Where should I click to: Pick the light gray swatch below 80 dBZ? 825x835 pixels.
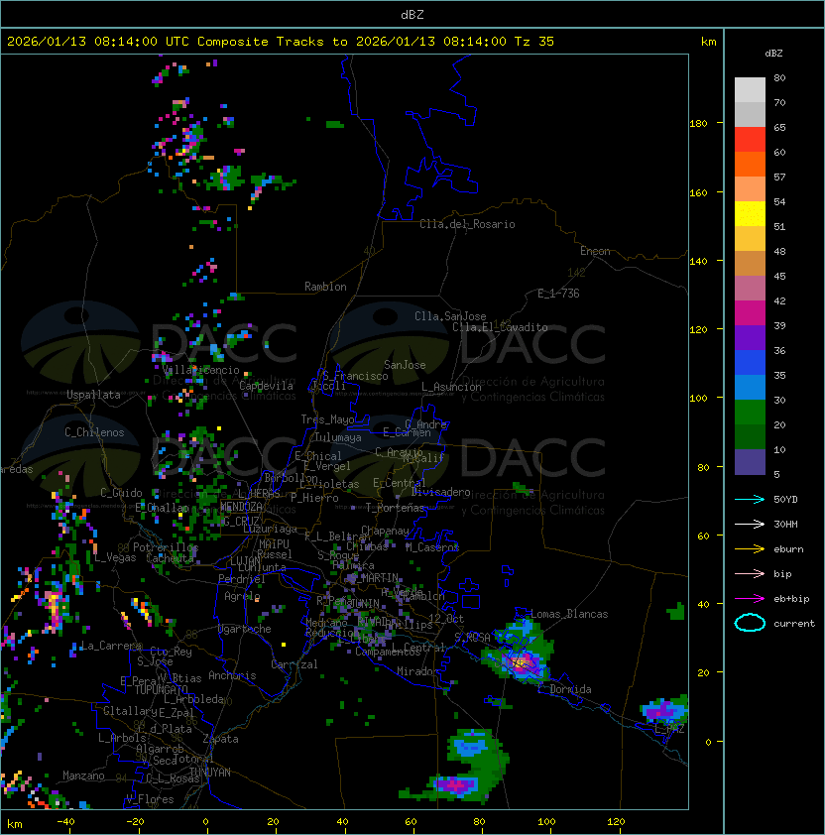[x=750, y=89]
